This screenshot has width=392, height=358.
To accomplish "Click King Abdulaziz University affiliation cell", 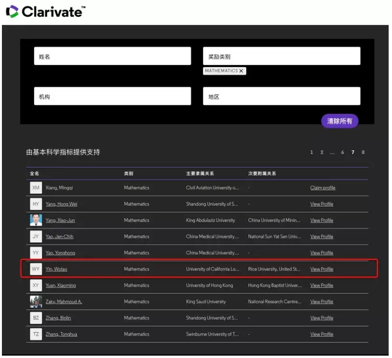I will [x=211, y=220].
